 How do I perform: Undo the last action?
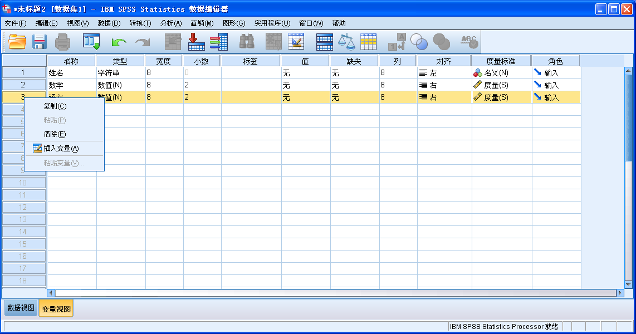point(119,42)
